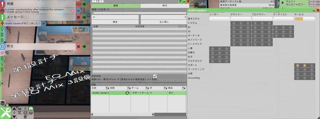This screenshot has width=320, height=119.
Task: Open filter on チーム column
Action: click(147, 88)
